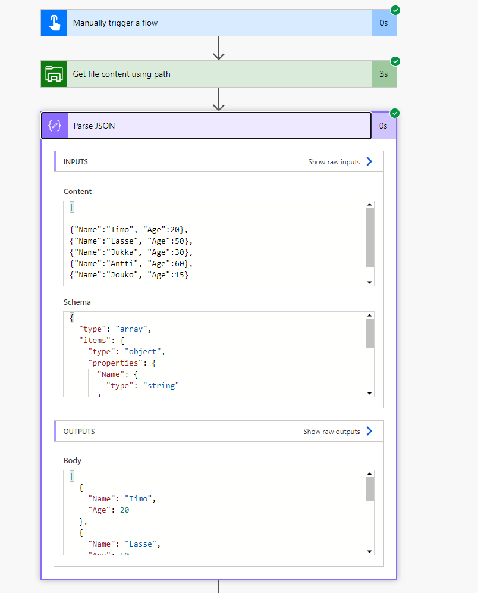Click scroll up arrow in Schema box
The image size is (478, 593).
pos(369,316)
